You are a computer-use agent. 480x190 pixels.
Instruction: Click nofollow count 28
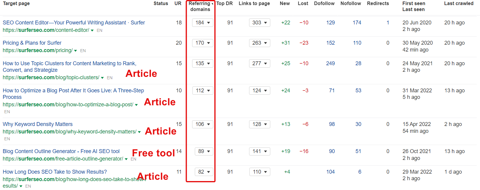[358, 63]
